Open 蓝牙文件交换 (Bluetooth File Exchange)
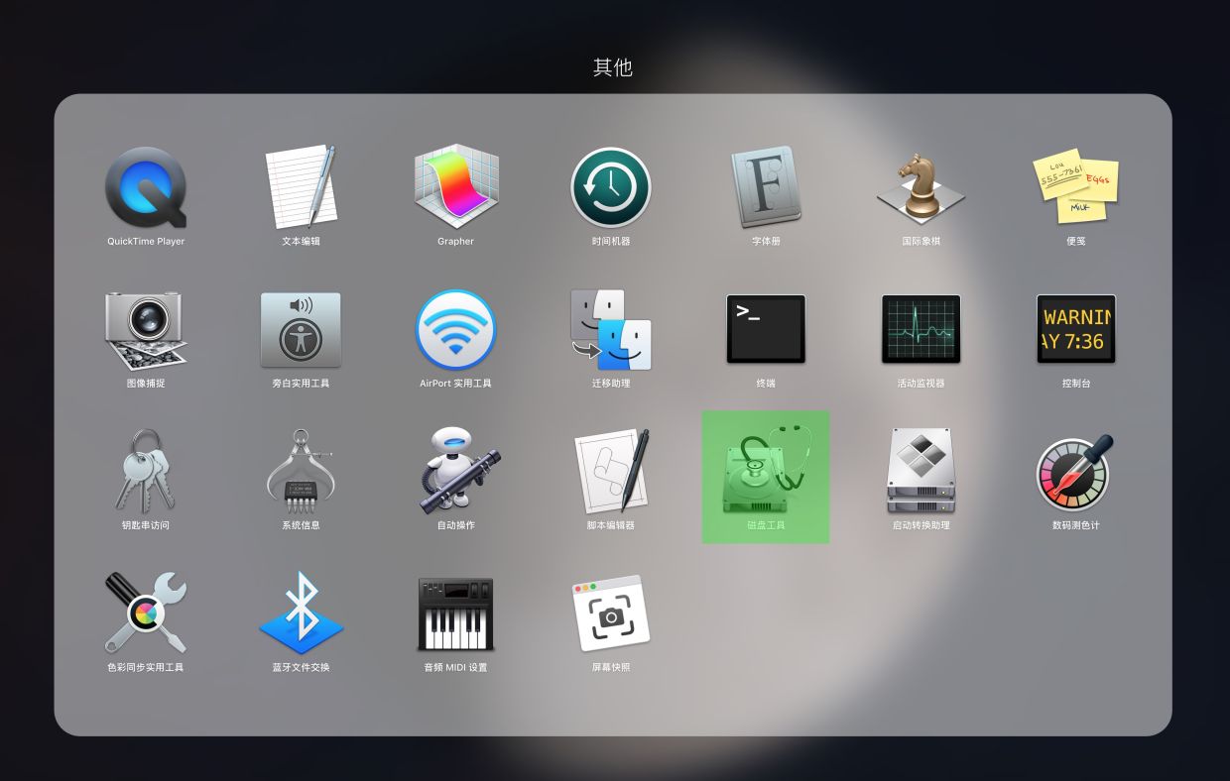 301,613
